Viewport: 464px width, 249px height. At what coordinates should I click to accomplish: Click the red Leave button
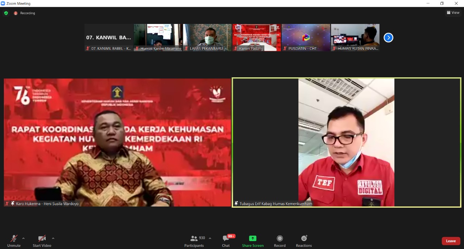coord(451,241)
